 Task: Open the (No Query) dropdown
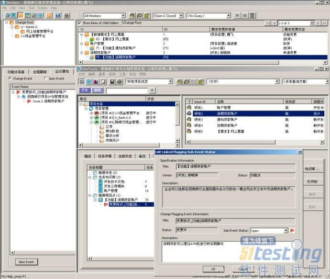(x=229, y=16)
